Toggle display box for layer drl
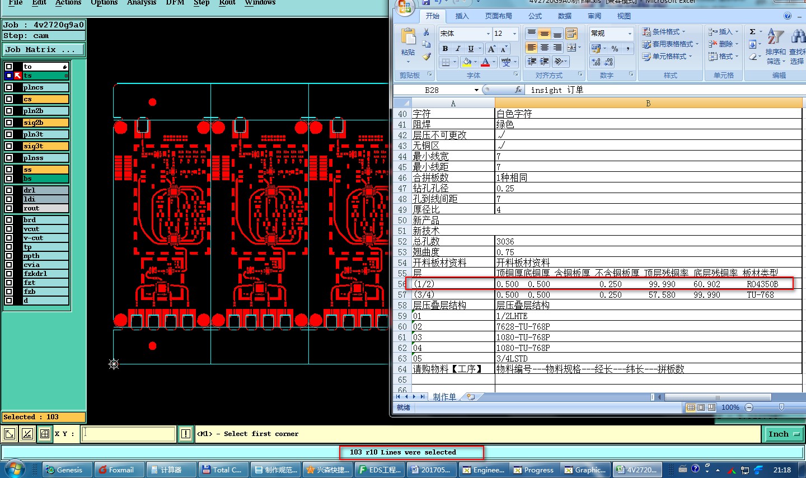The width and height of the screenshot is (806, 478). click(9, 190)
